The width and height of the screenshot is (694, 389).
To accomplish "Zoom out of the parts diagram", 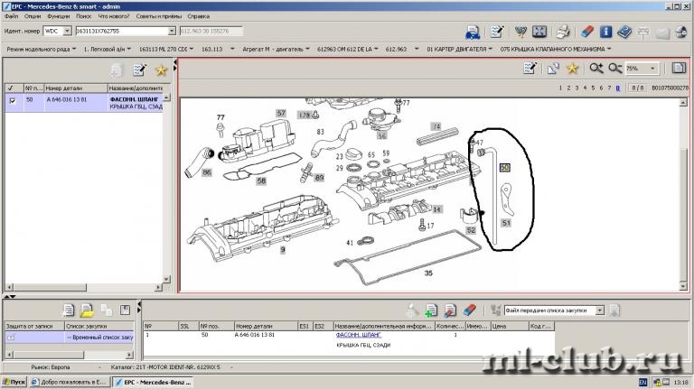I will click(615, 68).
